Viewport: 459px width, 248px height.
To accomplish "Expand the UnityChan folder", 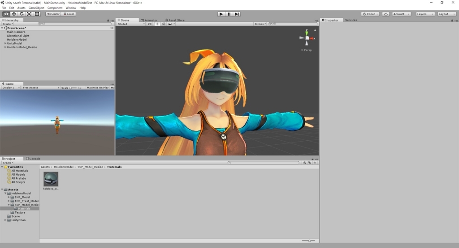I will (x=5, y=220).
